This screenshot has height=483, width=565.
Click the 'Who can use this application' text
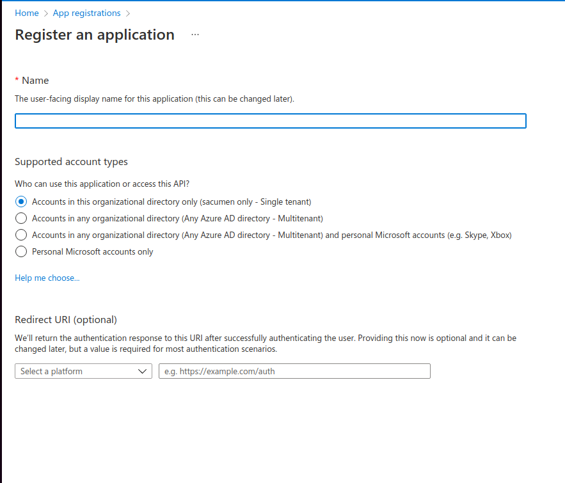click(x=102, y=184)
